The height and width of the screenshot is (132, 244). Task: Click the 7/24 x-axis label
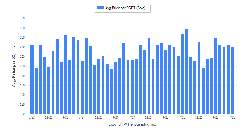[x=132, y=118]
